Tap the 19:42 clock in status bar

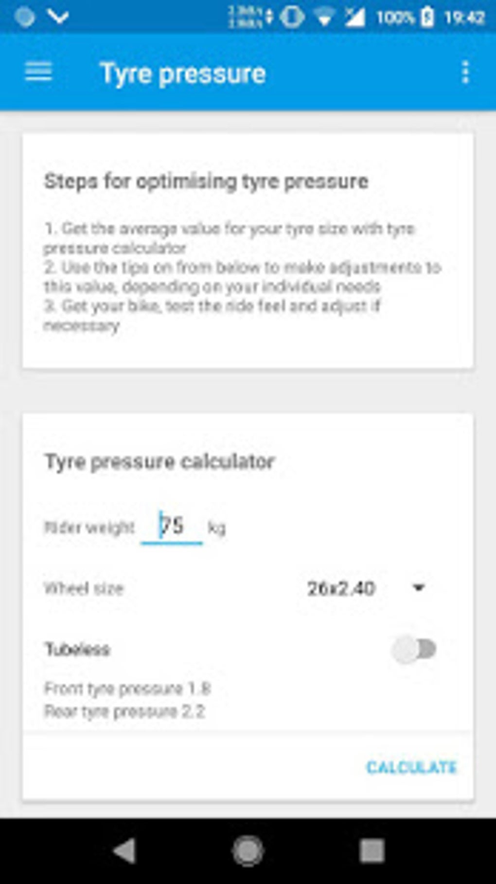click(x=465, y=18)
